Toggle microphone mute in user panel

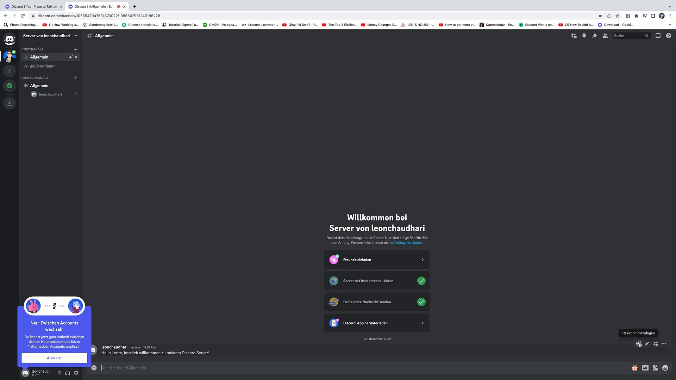59,373
